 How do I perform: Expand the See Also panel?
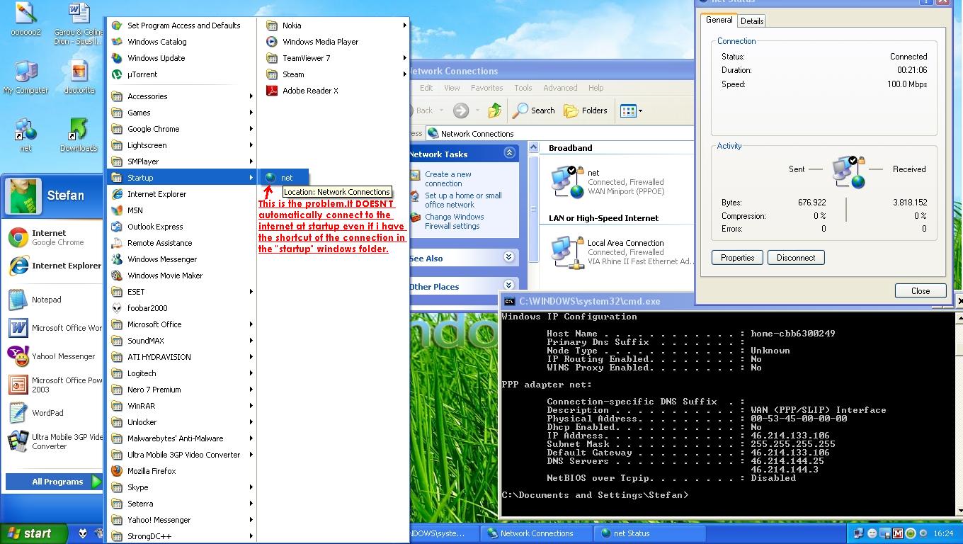point(509,257)
